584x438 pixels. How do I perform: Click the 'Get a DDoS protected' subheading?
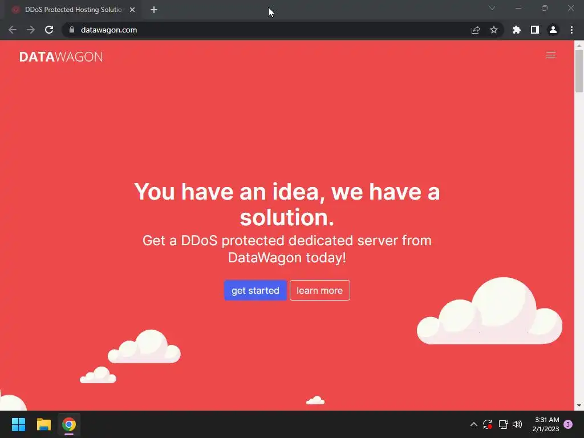point(287,249)
